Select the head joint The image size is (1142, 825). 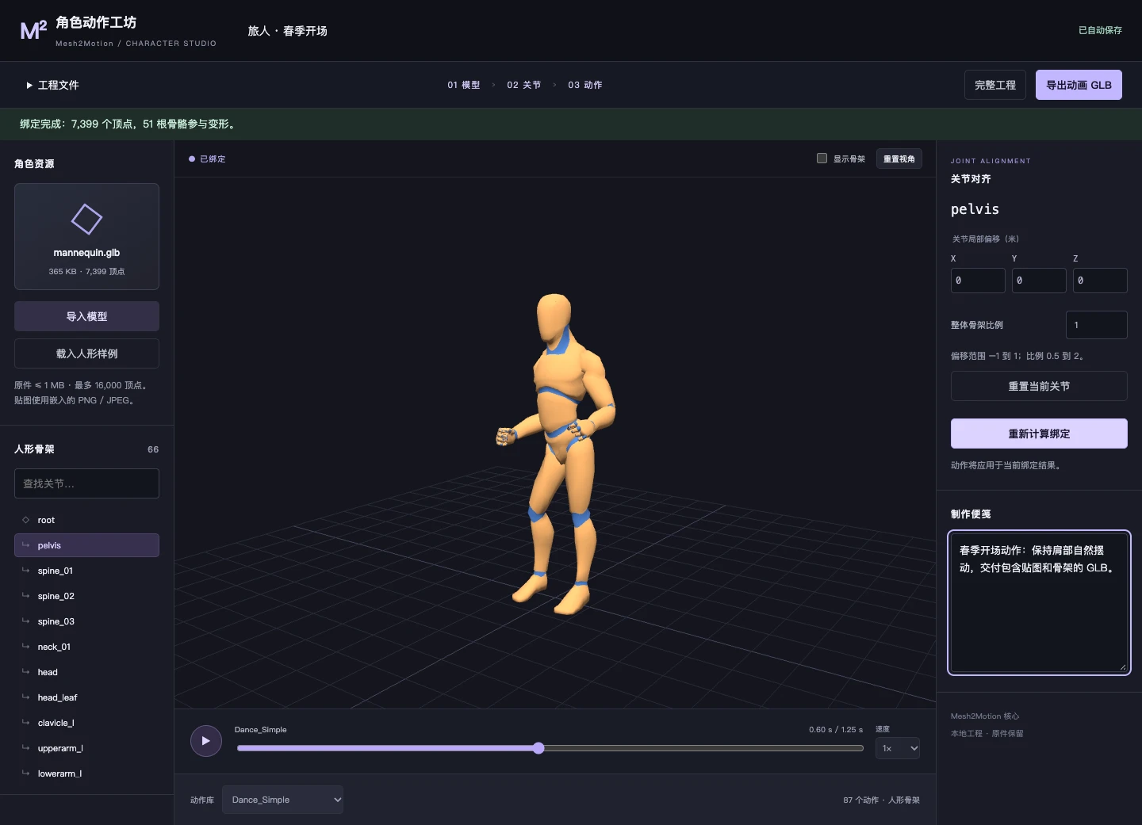tap(86, 672)
